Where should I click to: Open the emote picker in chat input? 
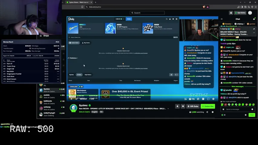coord(252,109)
